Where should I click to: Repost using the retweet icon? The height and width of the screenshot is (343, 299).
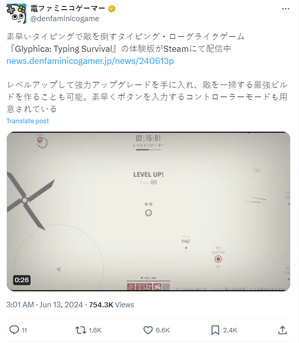coord(81,330)
